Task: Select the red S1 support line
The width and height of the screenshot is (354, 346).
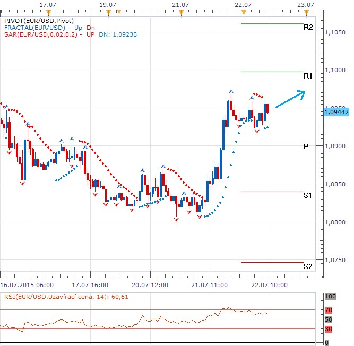Action: coord(271,192)
